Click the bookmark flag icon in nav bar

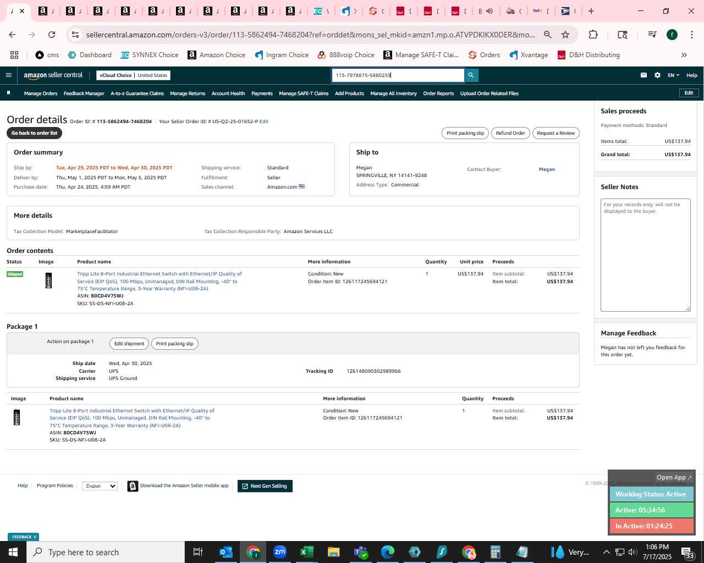(8, 93)
